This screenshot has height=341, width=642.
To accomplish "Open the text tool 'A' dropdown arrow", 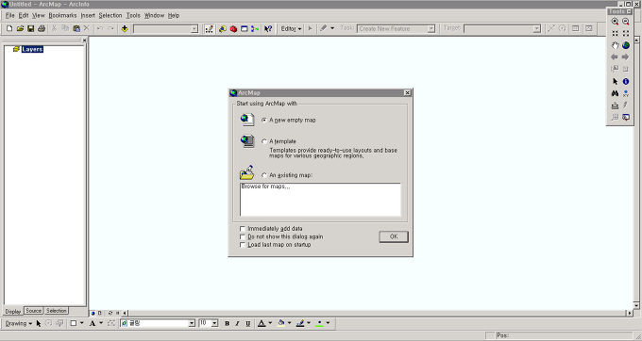I will point(101,323).
